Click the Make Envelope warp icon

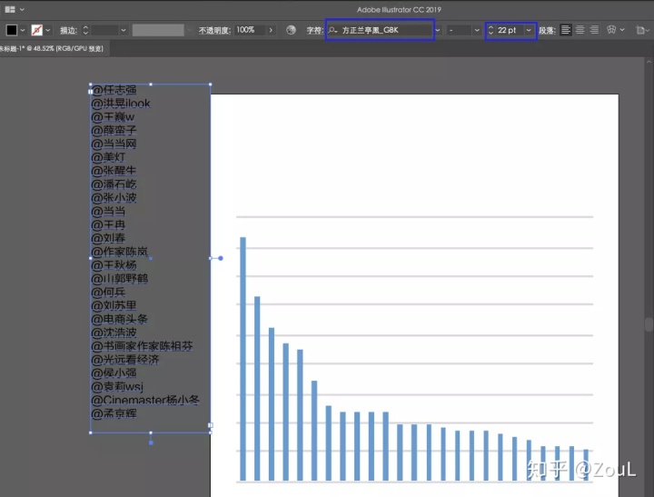point(611,30)
